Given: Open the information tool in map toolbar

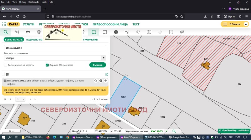Looking at the screenshot, I should tap(116, 32).
